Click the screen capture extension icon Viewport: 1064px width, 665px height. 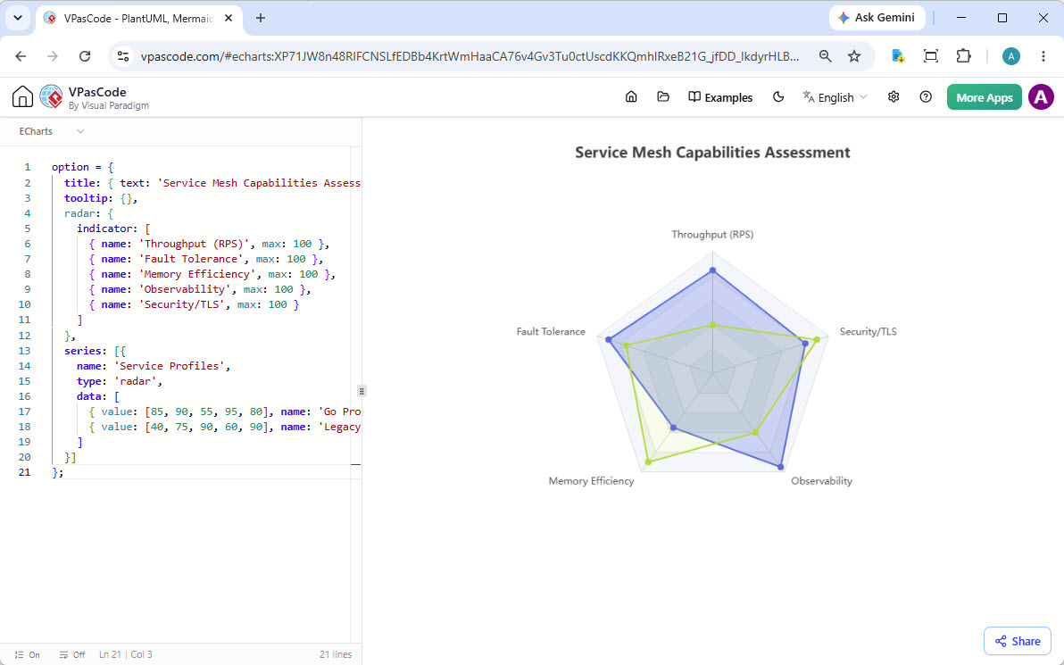coord(931,56)
